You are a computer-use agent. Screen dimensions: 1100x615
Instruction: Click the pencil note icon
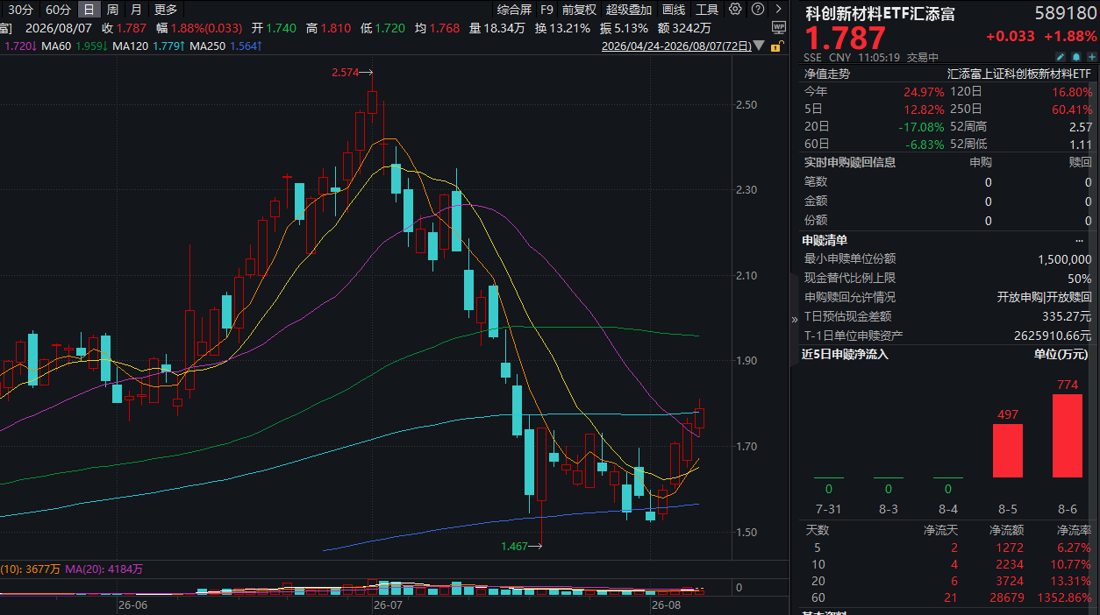pyautogui.click(x=1060, y=56)
